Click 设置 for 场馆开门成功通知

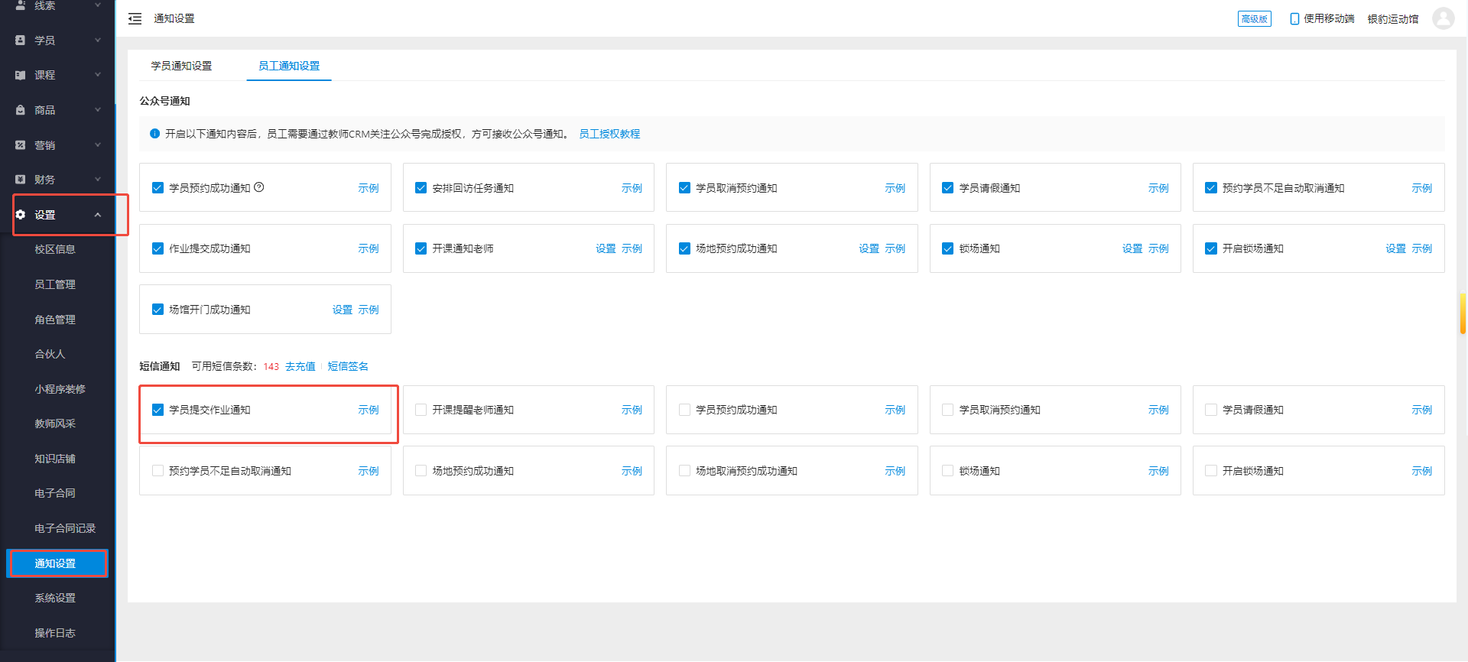click(342, 310)
